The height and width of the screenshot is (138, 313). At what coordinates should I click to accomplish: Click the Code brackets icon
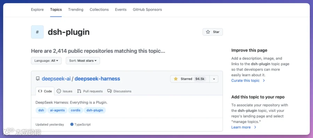(x=40, y=91)
